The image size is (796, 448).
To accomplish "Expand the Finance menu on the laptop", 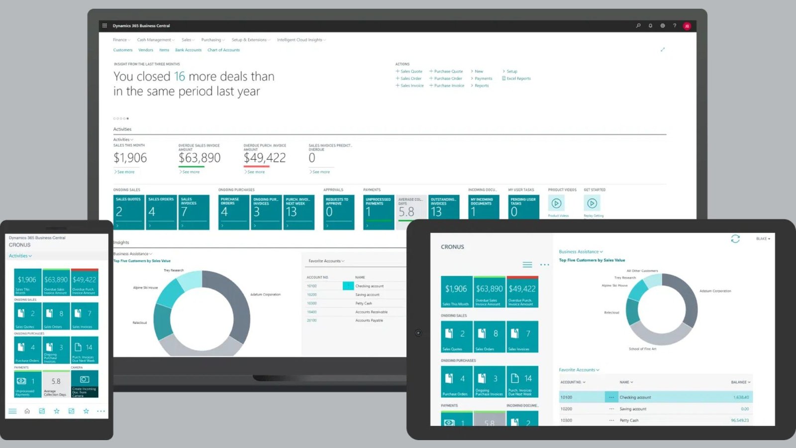I will [x=121, y=40].
